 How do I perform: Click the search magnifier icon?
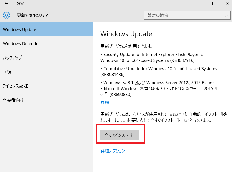click(226, 15)
